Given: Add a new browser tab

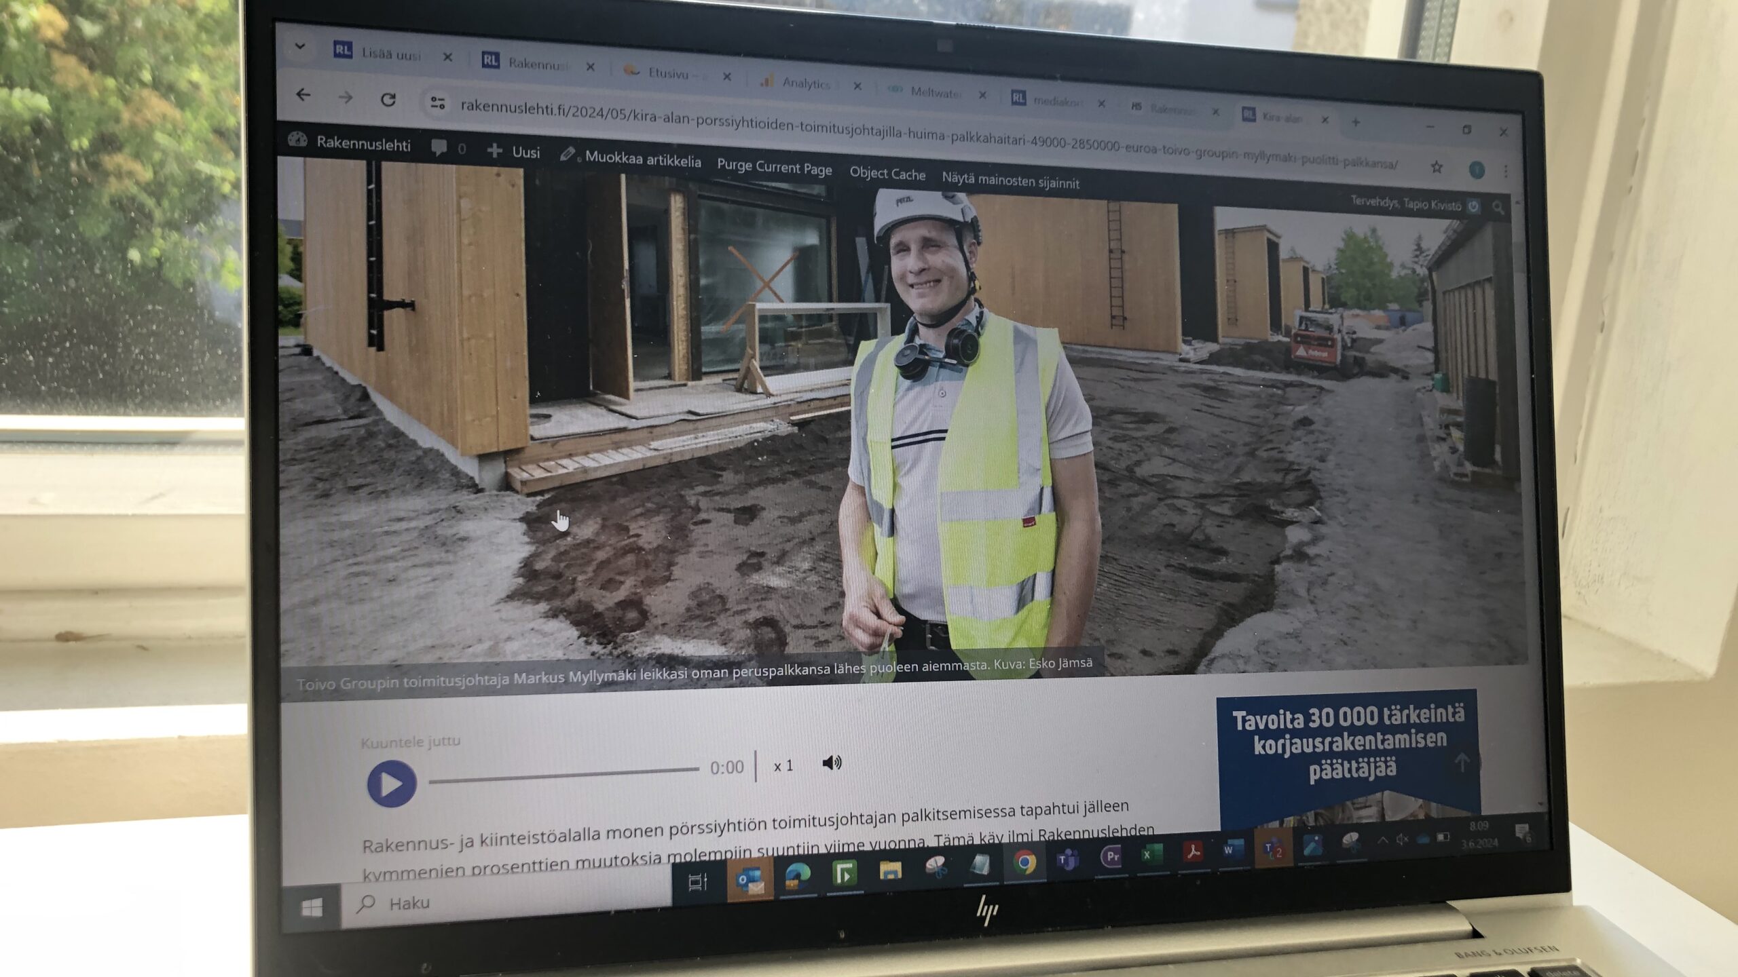Looking at the screenshot, I should tap(1355, 122).
